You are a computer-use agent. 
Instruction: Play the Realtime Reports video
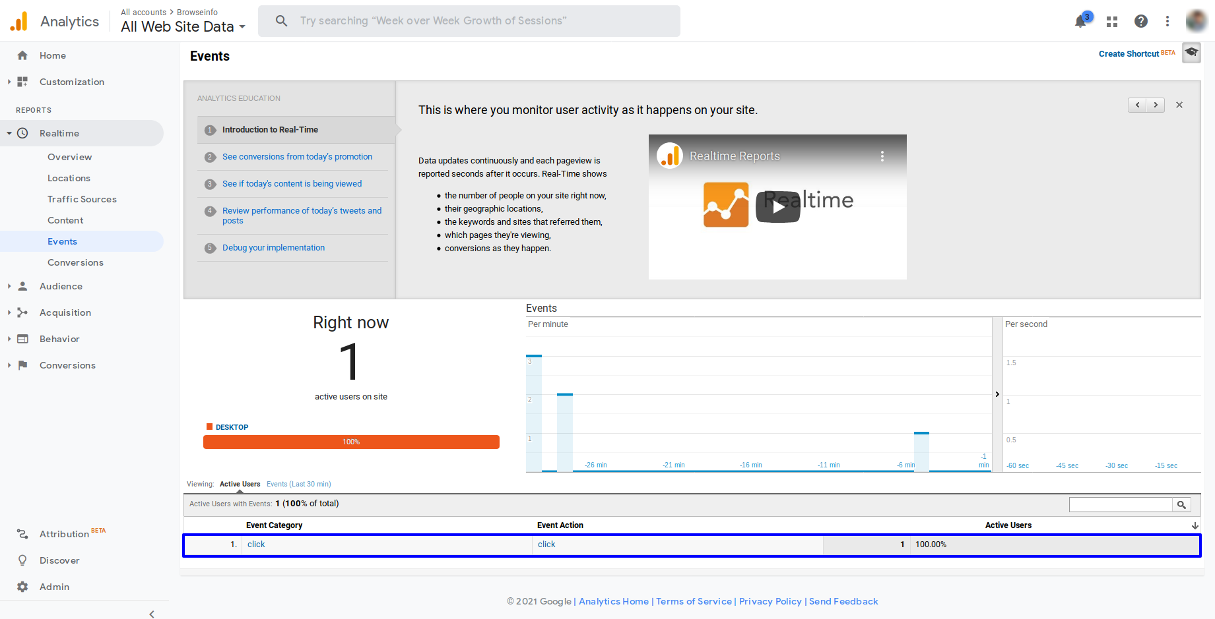point(778,207)
